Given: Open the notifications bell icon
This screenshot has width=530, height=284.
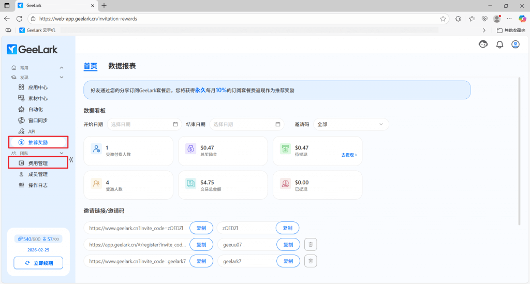Looking at the screenshot, I should pyautogui.click(x=499, y=44).
